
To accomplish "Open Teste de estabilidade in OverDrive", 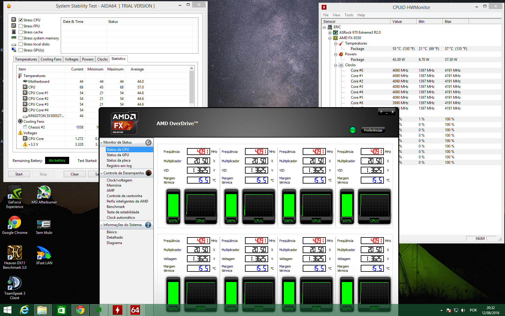I will click(123, 212).
